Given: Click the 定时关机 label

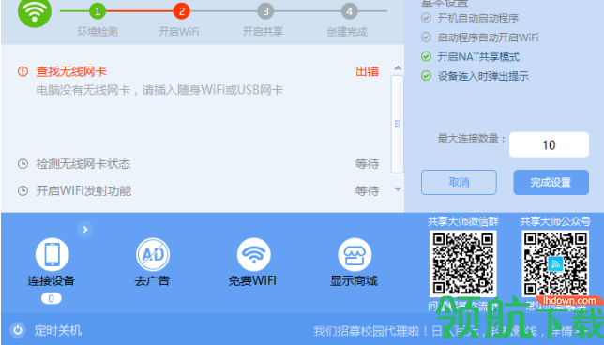Looking at the screenshot, I should 58,330.
